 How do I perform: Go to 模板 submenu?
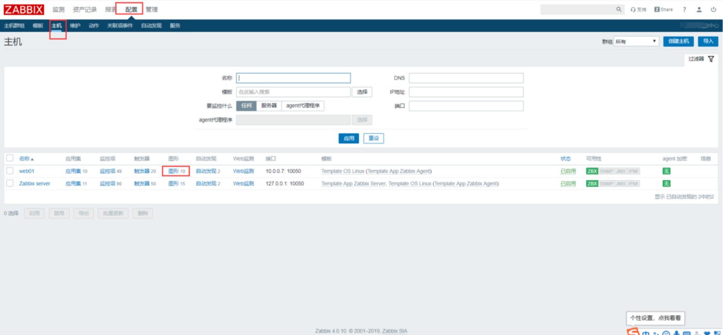point(38,26)
